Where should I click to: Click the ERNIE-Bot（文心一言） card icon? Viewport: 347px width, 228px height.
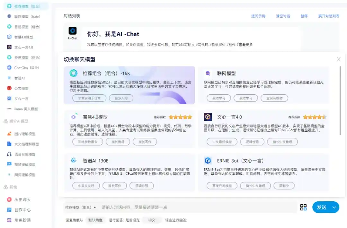pos(208,161)
